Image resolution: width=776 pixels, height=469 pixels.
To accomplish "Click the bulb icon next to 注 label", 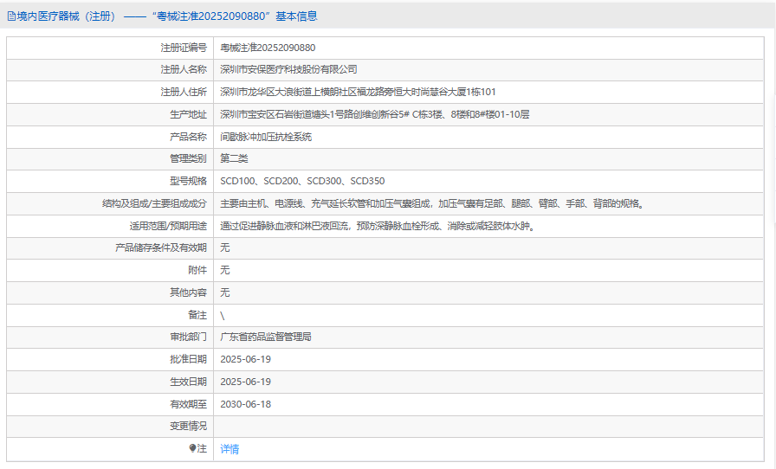I will (x=192, y=448).
